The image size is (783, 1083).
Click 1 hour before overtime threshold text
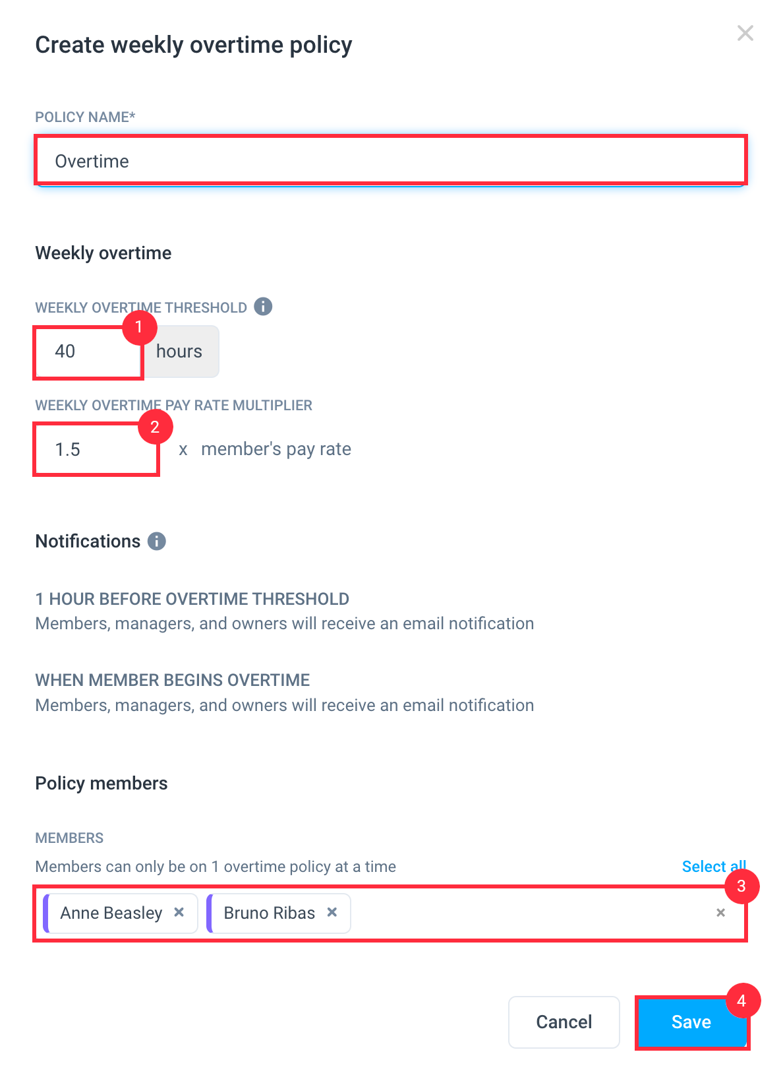point(192,599)
